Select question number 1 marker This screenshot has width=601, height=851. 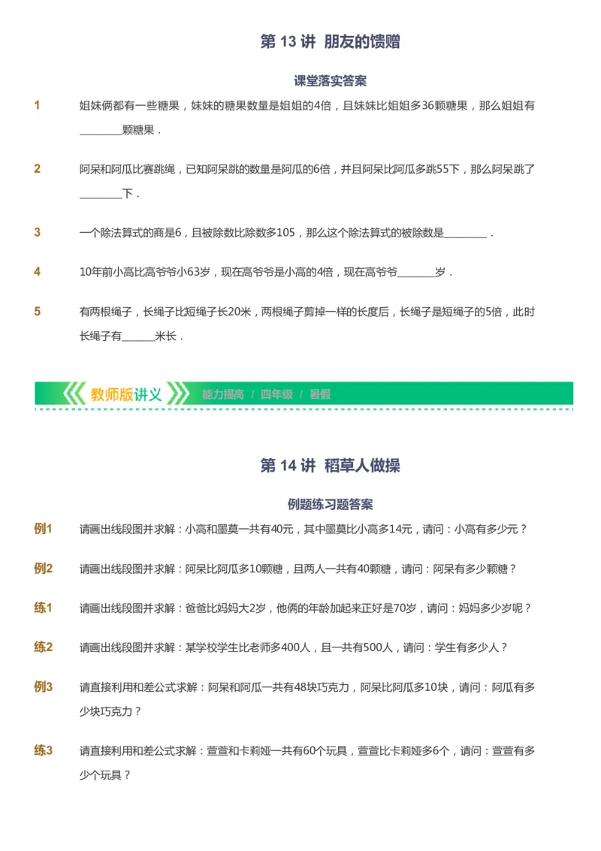click(x=37, y=105)
